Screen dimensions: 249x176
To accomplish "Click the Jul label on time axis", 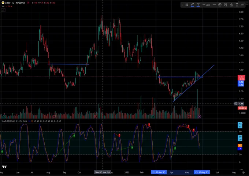I will [218, 172].
